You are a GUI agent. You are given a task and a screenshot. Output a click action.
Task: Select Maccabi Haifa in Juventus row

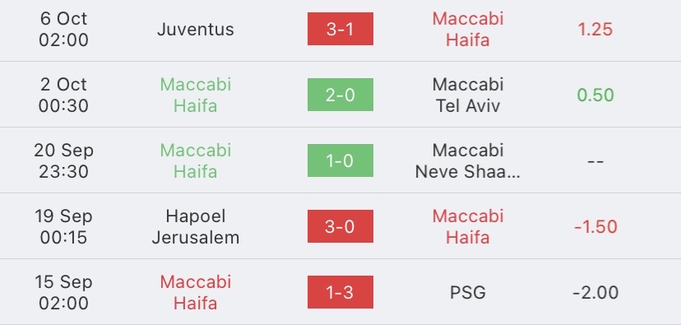(468, 29)
